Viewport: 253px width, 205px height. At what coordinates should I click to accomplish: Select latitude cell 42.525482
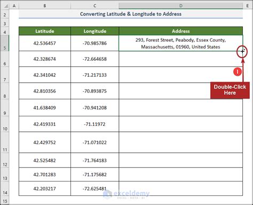click(x=45, y=160)
